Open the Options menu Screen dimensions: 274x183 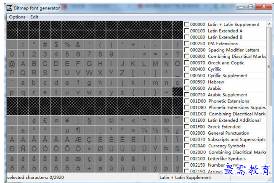[17, 17]
